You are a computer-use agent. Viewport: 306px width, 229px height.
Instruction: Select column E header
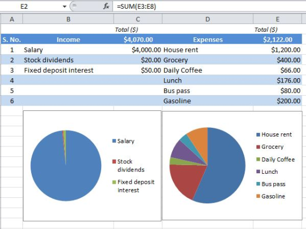pos(278,19)
